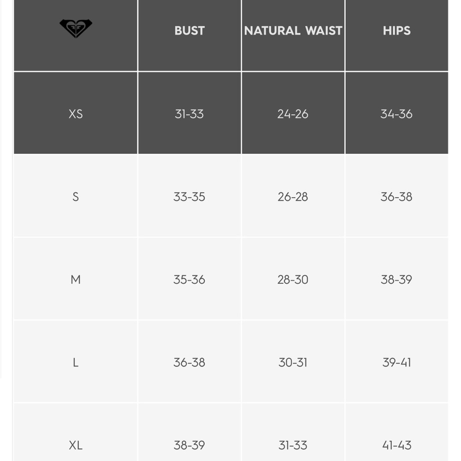Choose the L size row label

coord(76,362)
